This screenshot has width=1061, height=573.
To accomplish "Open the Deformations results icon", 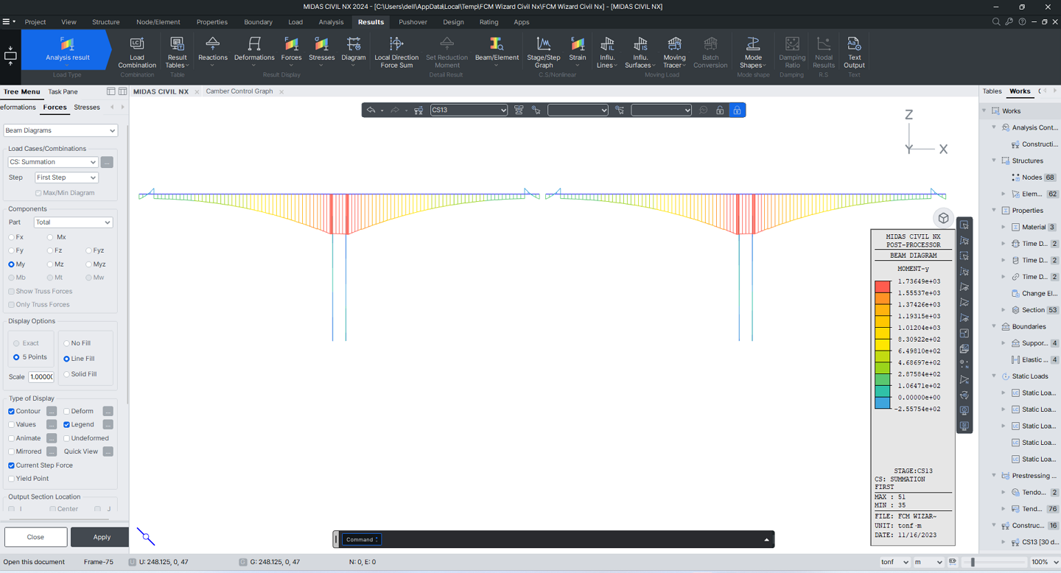I will pyautogui.click(x=254, y=52).
